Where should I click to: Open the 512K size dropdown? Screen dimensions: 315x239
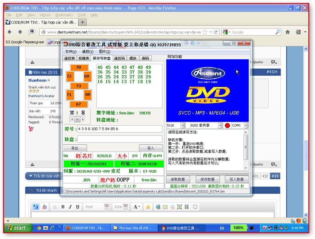pyautogui.click(x=183, y=125)
